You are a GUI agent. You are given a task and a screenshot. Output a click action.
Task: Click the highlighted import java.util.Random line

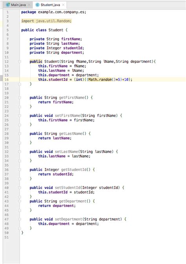[46, 21]
